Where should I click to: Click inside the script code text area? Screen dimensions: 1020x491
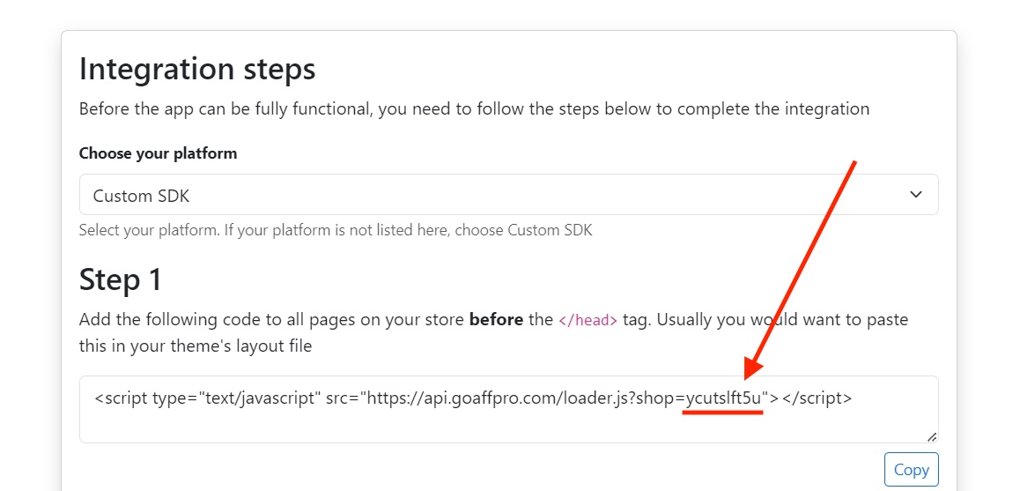(508, 423)
